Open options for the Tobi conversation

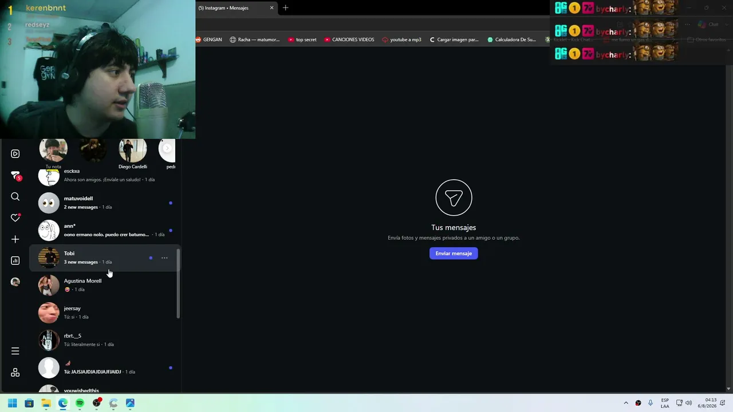point(164,258)
